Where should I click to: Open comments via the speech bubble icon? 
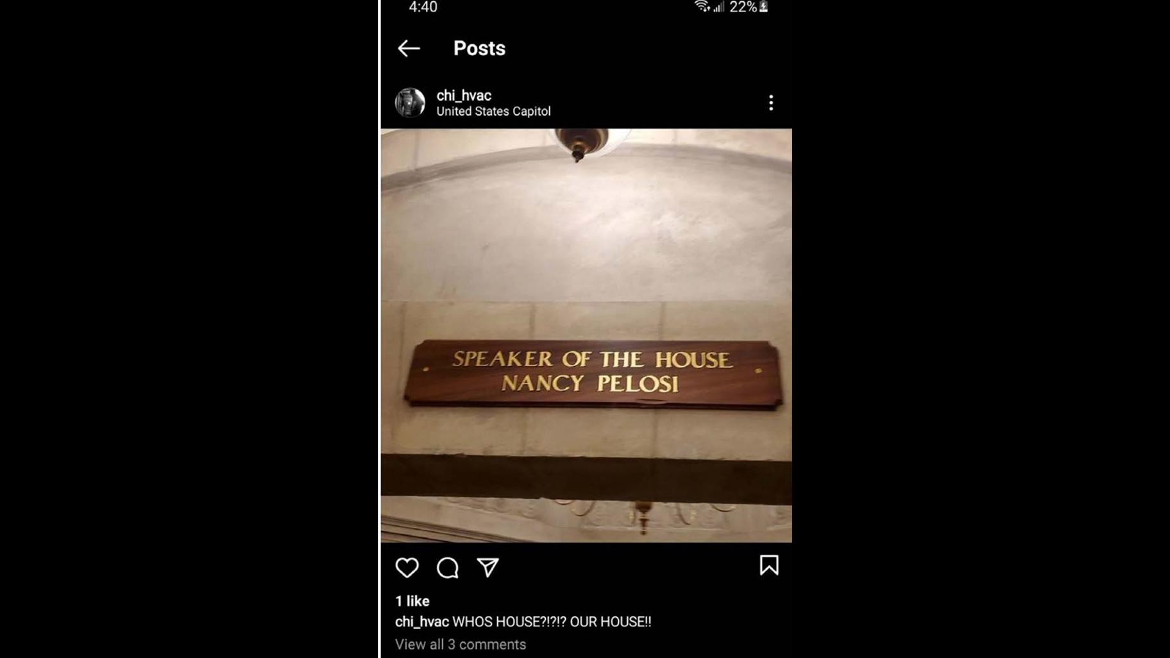[448, 568]
